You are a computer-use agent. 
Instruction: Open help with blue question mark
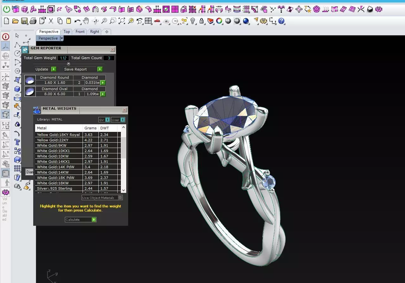tap(281, 21)
